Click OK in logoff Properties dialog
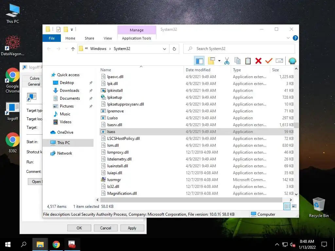Image resolution: width=335 pixels, height=251 pixels. [x=79, y=228]
